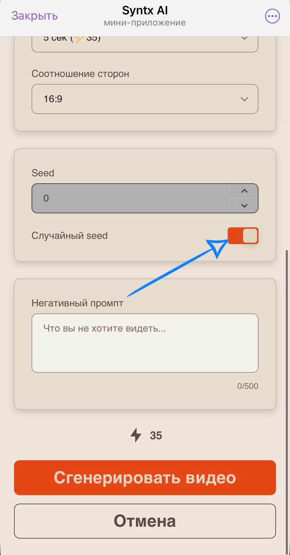Focus the Seed number input field

click(x=130, y=198)
